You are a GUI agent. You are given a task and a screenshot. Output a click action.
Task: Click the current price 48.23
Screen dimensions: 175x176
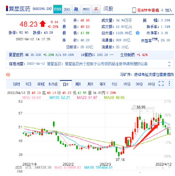click(x=28, y=24)
